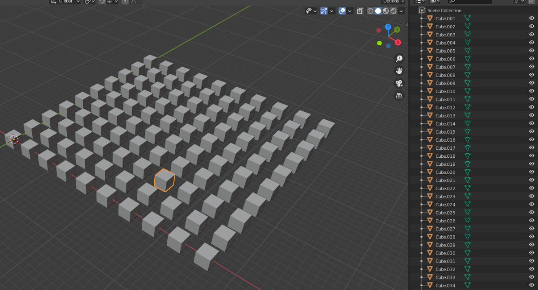This screenshot has height=290, width=538.
Task: Toggle viewport gizmos display
Action: 324,11
